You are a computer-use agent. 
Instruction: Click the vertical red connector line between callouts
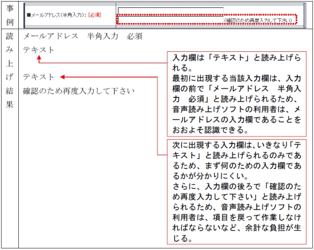coord(158,115)
